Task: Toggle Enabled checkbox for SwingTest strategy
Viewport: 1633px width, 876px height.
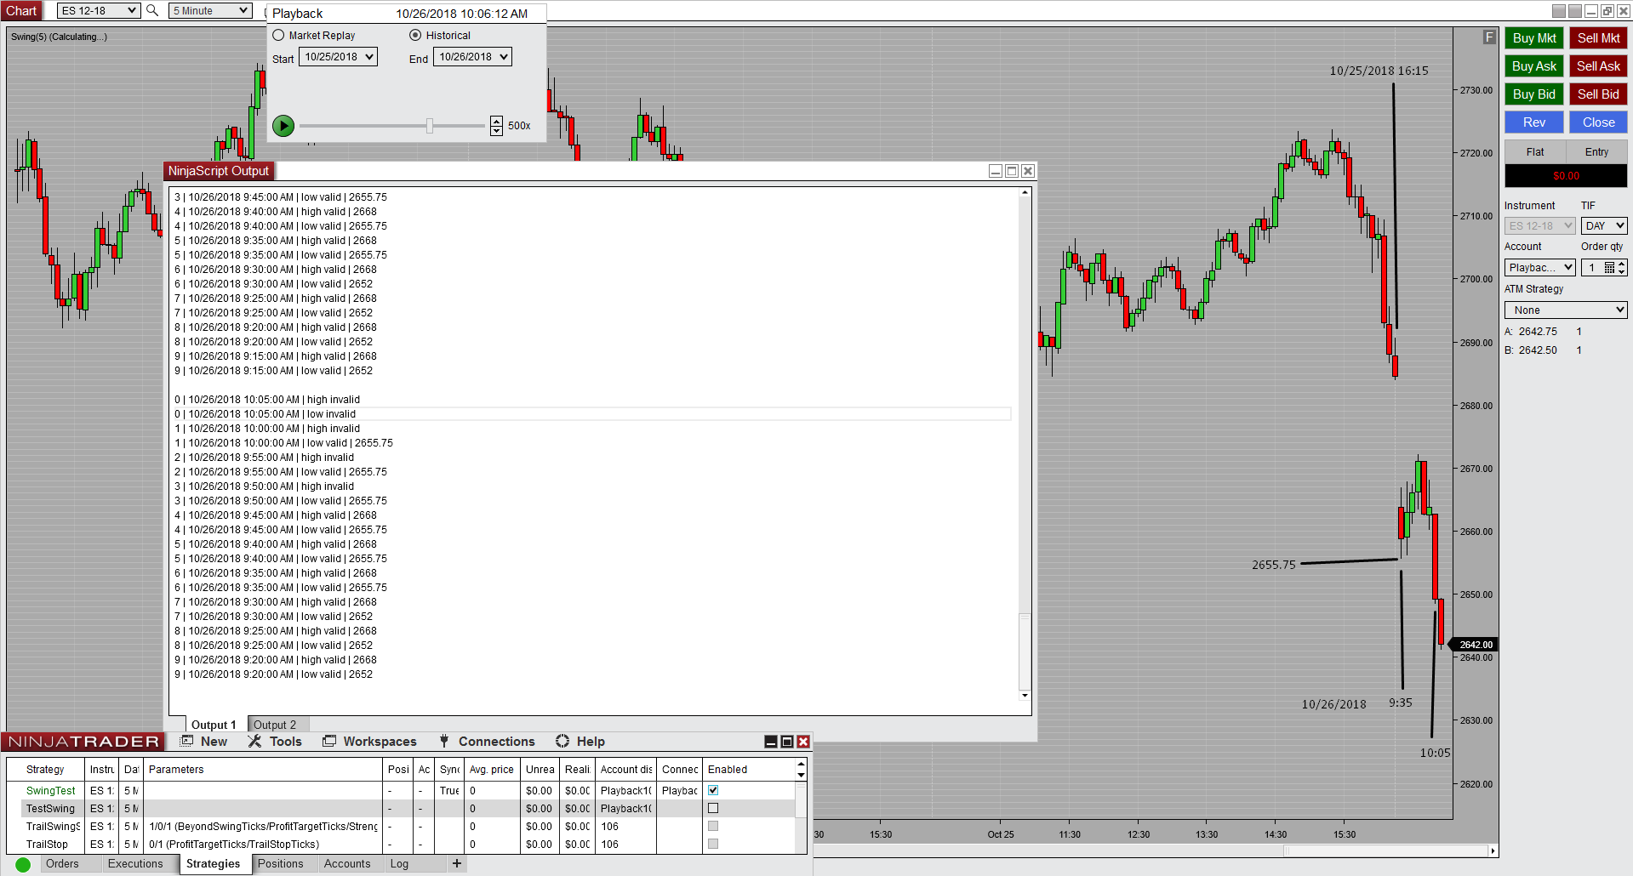Action: click(x=713, y=790)
